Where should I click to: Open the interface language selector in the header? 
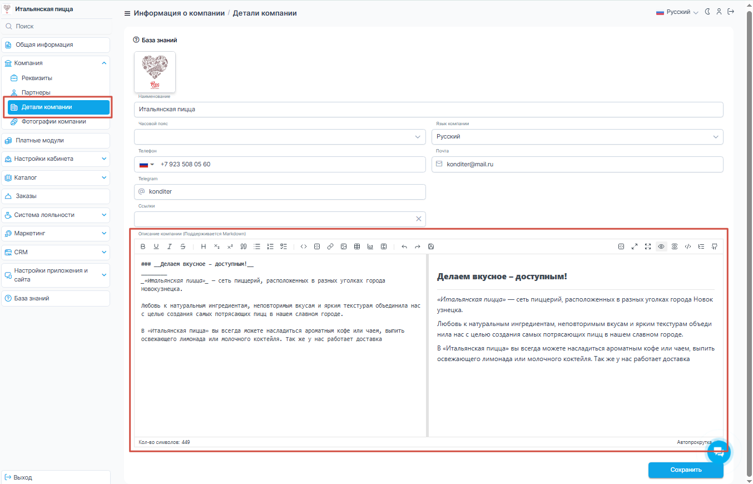point(677,12)
